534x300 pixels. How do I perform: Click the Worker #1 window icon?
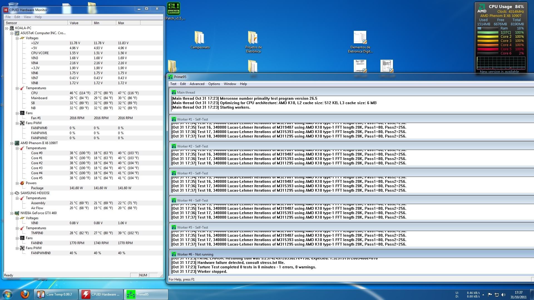(x=174, y=119)
